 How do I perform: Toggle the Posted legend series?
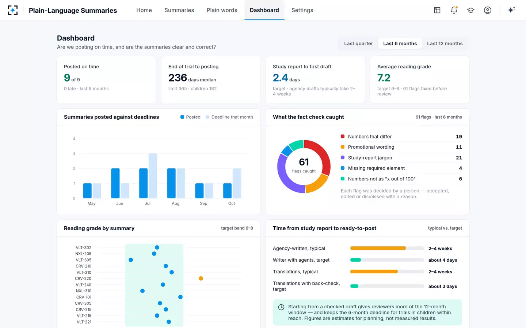pyautogui.click(x=190, y=117)
